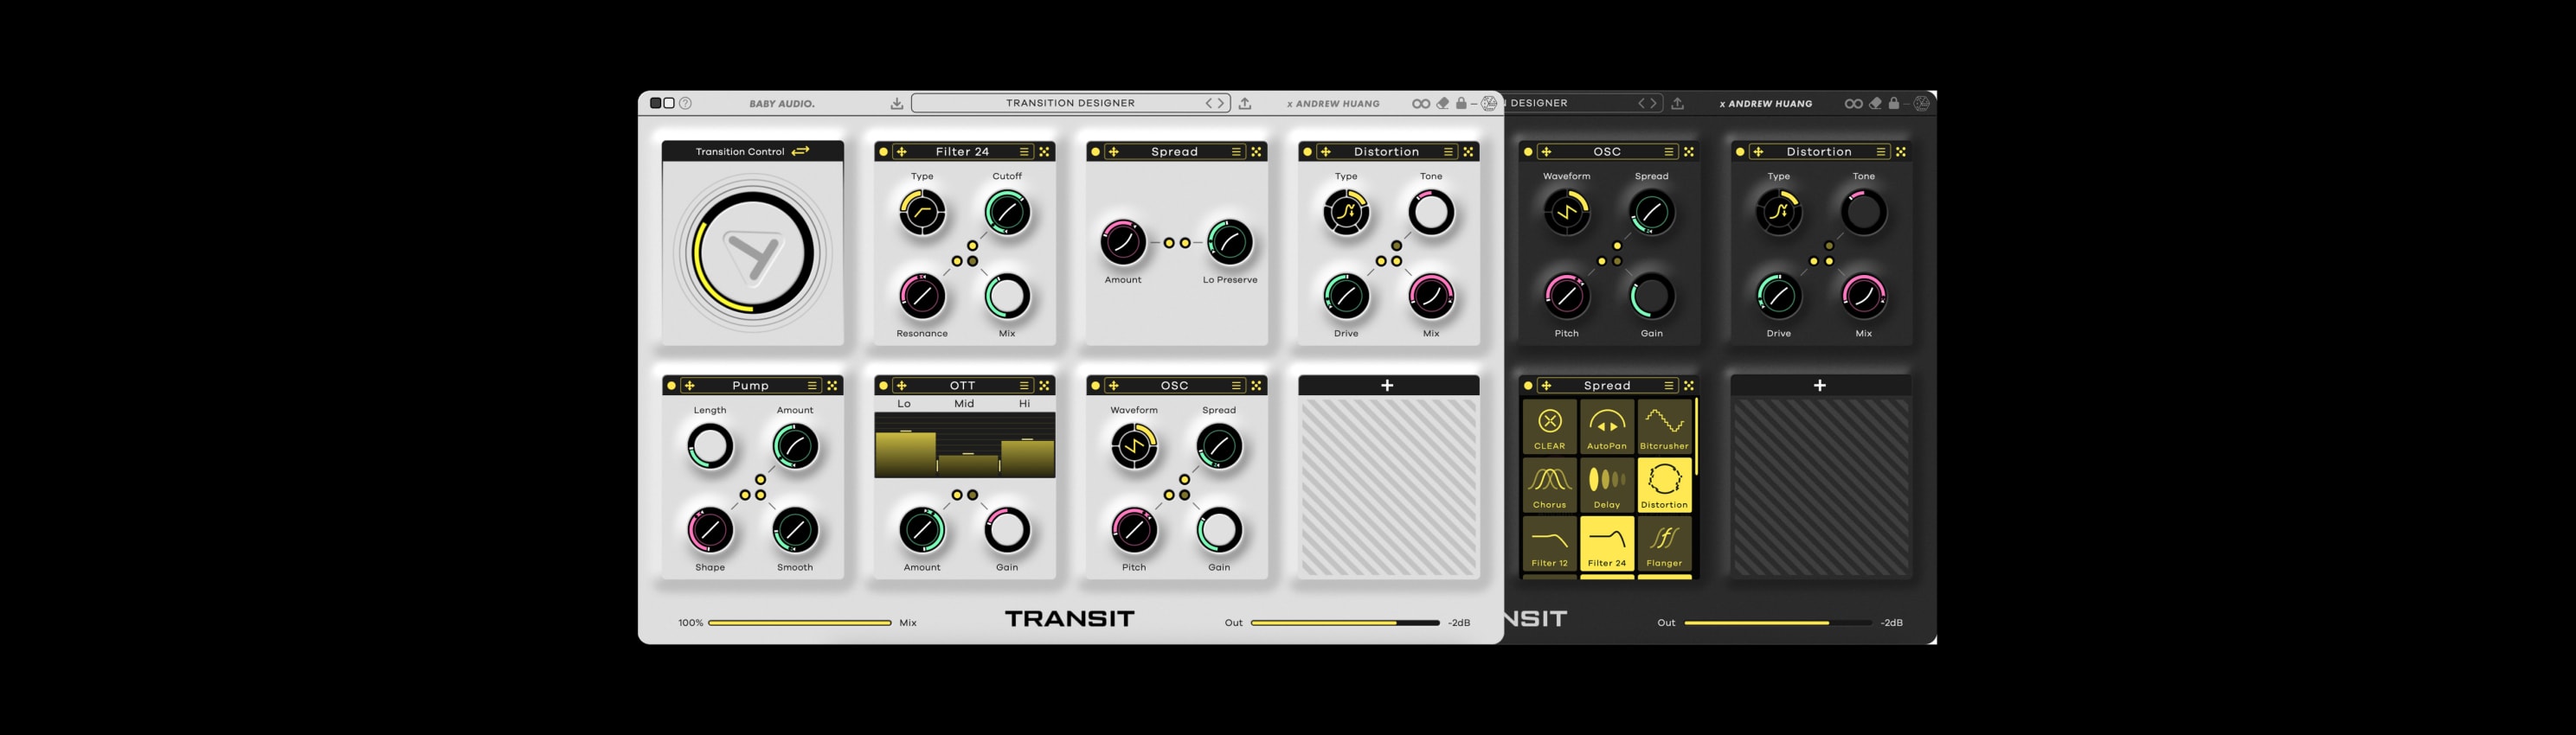This screenshot has height=735, width=2576.
Task: Toggle dark window Distortion module power dot
Action: 1741,152
